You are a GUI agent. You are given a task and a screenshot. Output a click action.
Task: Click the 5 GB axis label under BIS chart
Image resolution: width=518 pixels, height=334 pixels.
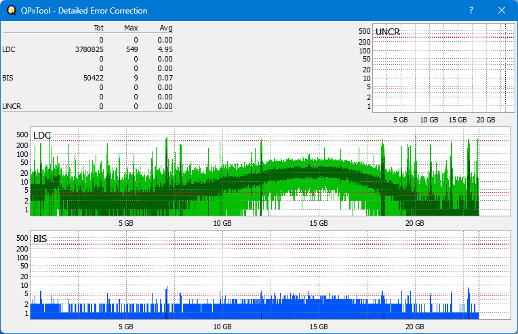pyautogui.click(x=126, y=327)
